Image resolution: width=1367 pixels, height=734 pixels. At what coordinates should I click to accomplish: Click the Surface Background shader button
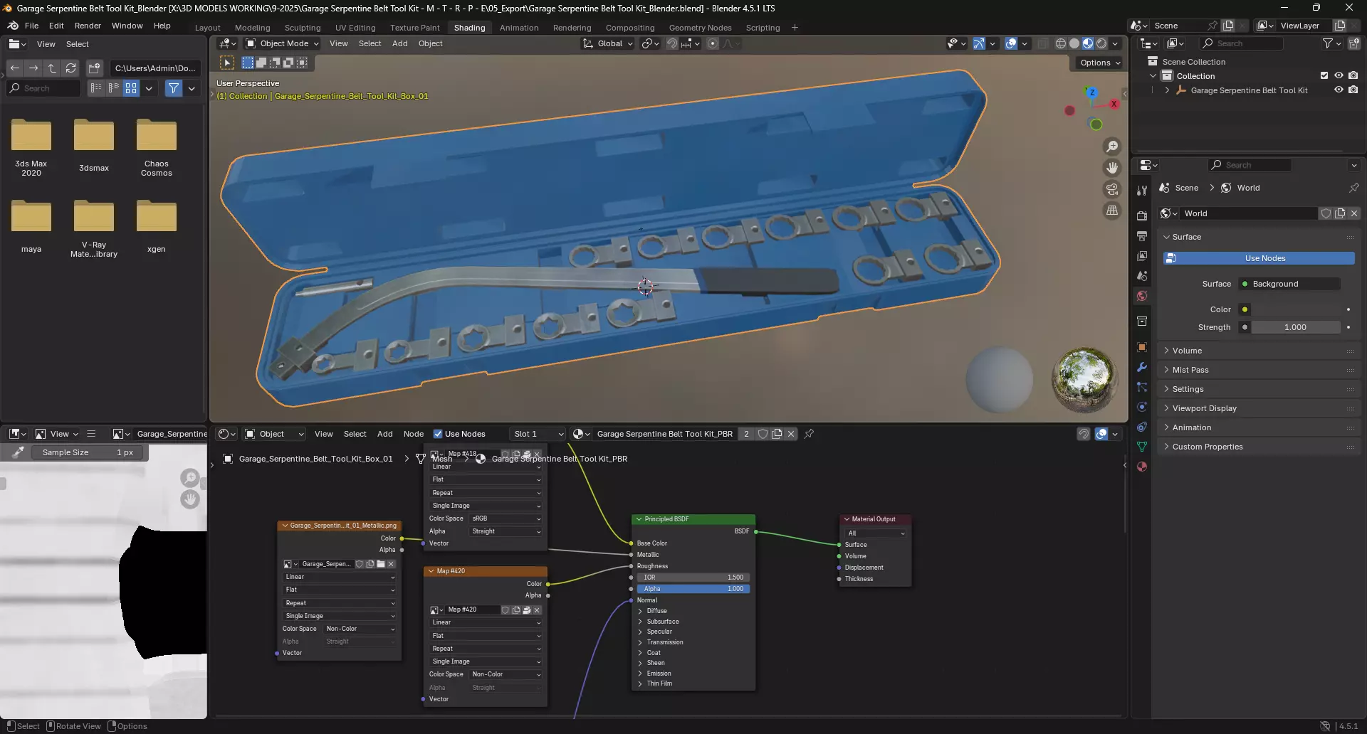[x=1289, y=284]
